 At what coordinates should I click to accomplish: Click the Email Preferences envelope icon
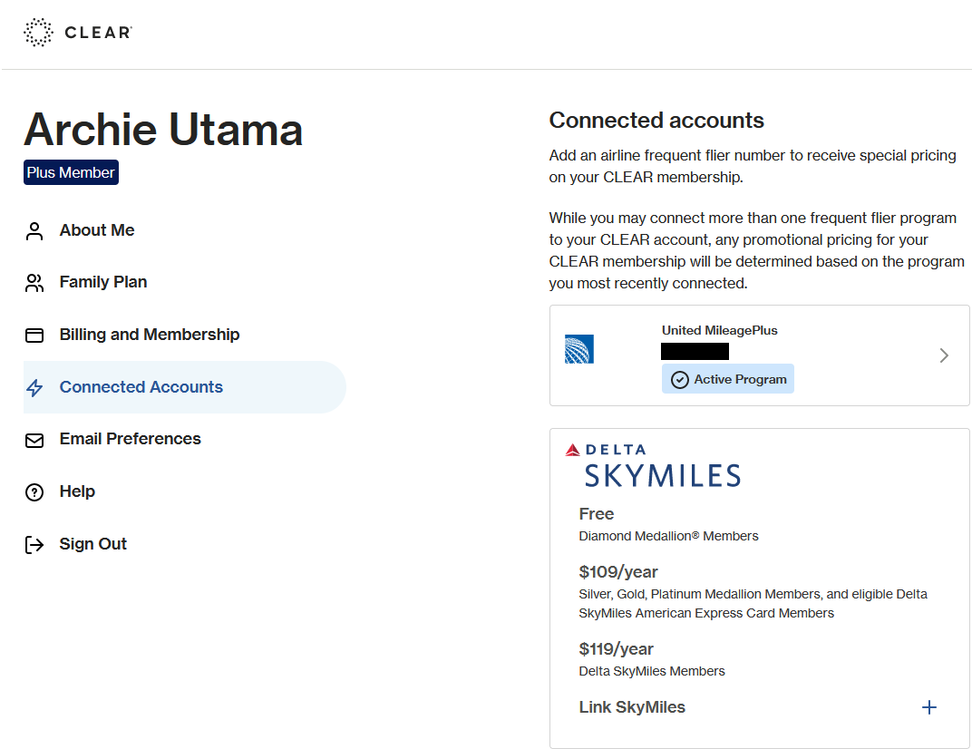tap(34, 439)
